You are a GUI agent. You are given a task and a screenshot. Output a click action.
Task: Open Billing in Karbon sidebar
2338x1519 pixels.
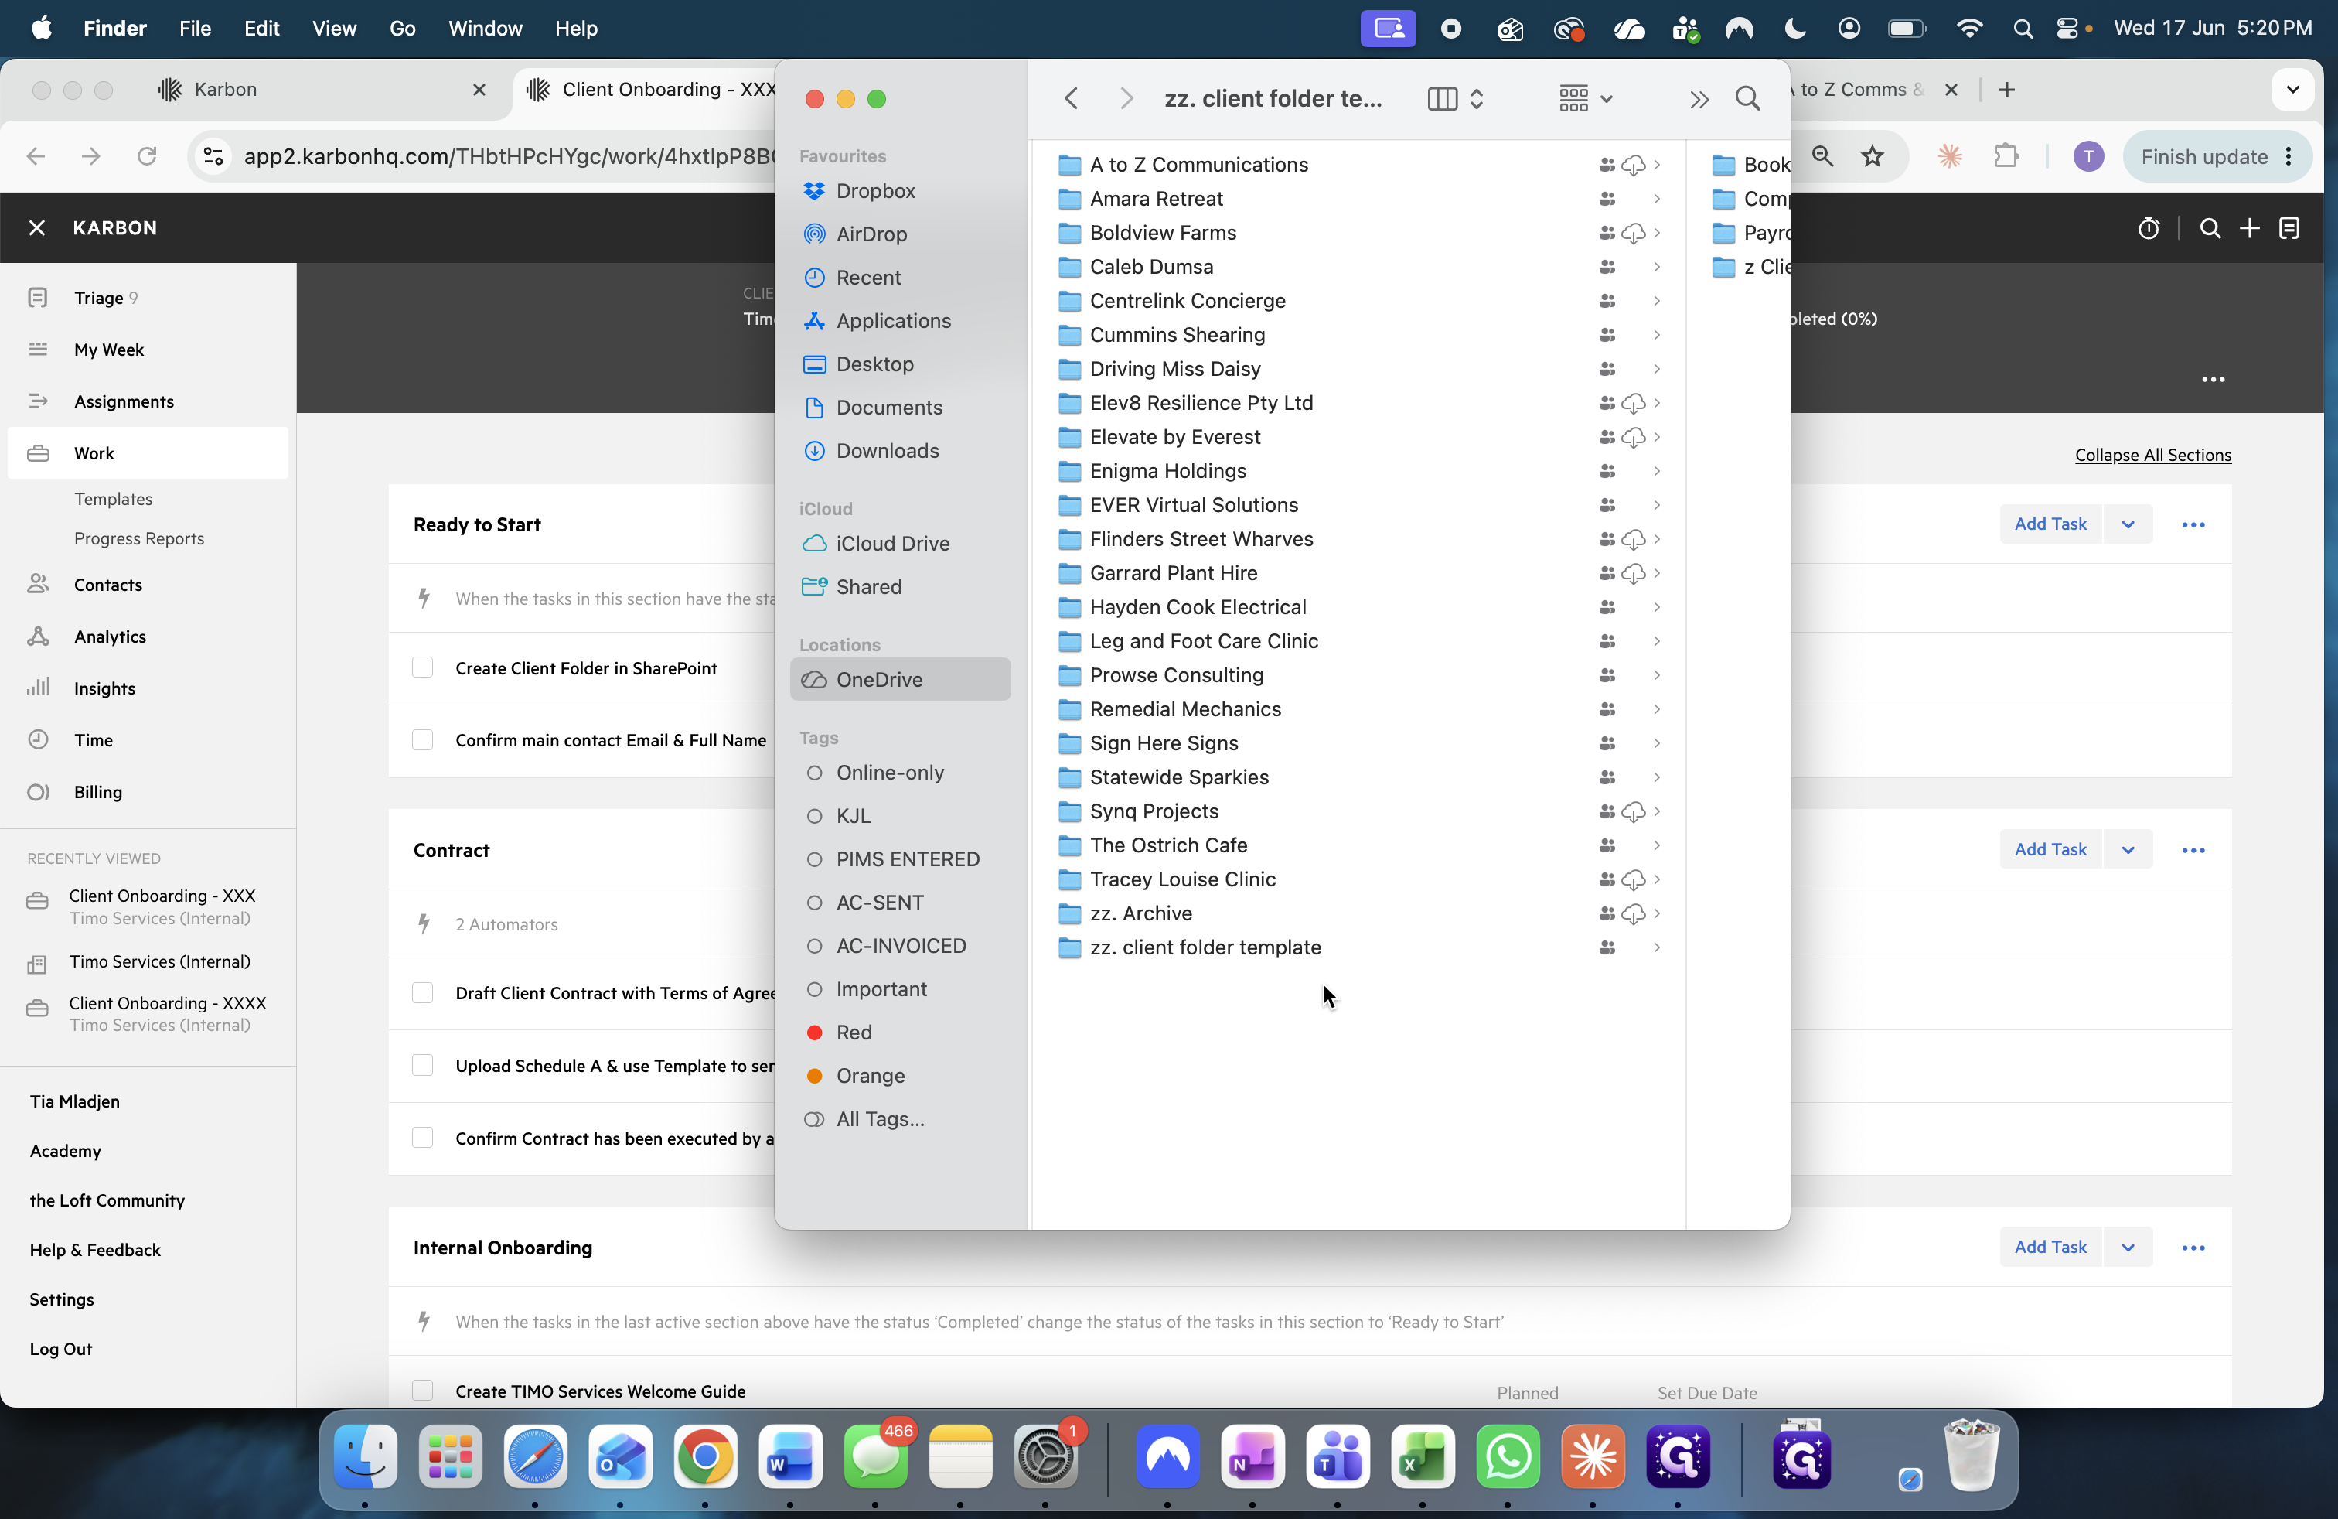tap(148, 792)
